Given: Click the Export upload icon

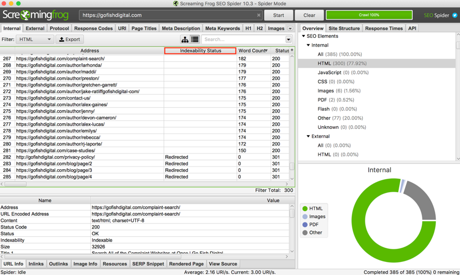Looking at the screenshot, I should click(x=61, y=39).
